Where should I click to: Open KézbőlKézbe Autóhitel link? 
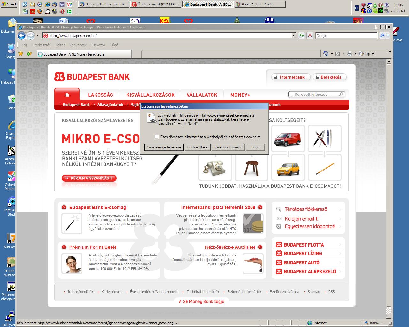point(230,247)
